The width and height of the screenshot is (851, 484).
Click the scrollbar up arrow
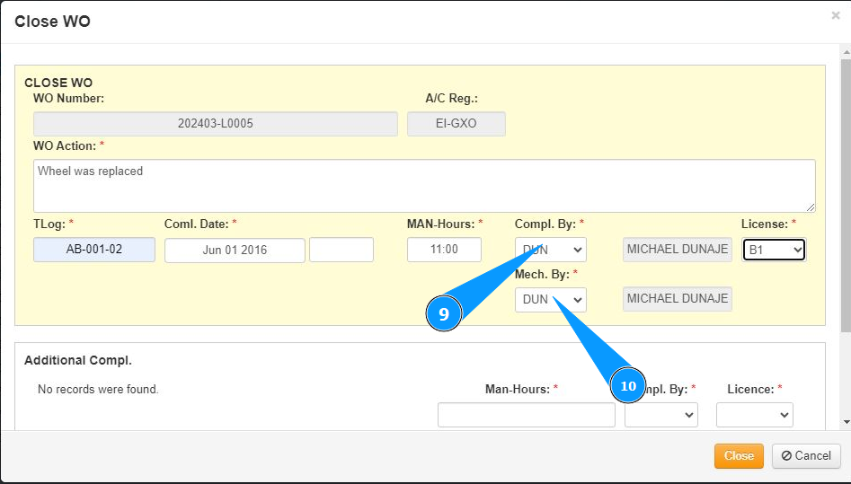point(845,49)
